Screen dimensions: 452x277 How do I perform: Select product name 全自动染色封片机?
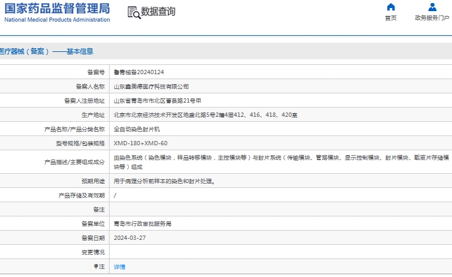[137, 129]
